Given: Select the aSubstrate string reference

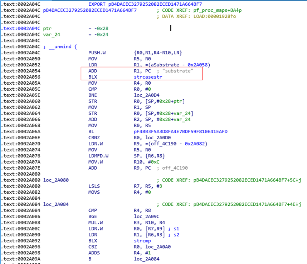Looking at the screenshot, I should [x=165, y=65].
